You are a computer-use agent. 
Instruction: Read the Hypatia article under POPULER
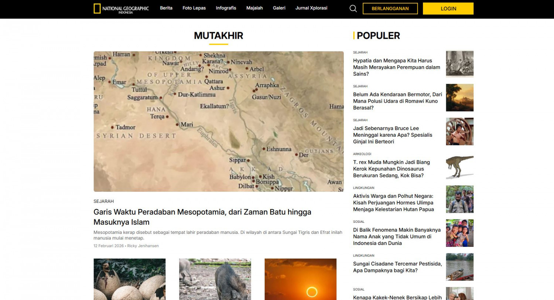[x=396, y=67]
